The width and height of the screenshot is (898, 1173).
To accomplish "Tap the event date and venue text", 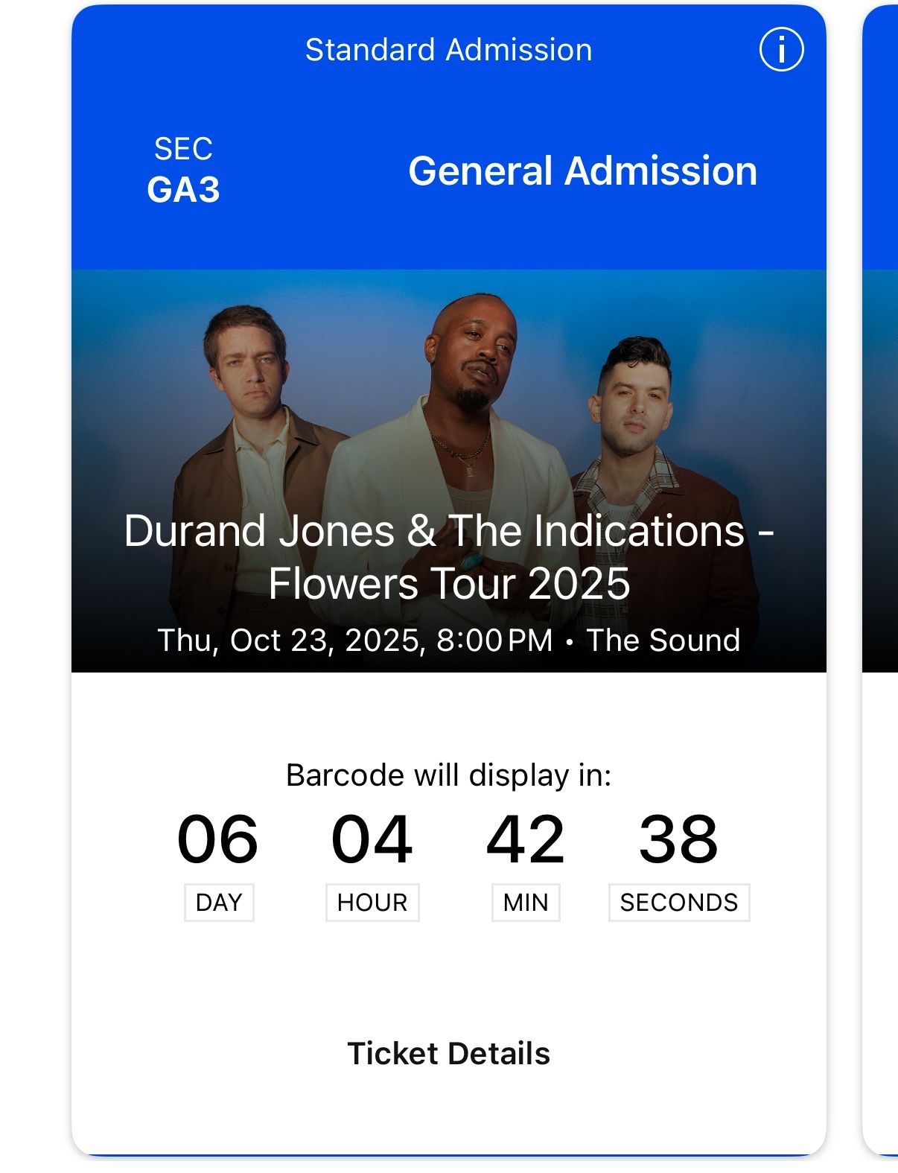I will tap(448, 639).
